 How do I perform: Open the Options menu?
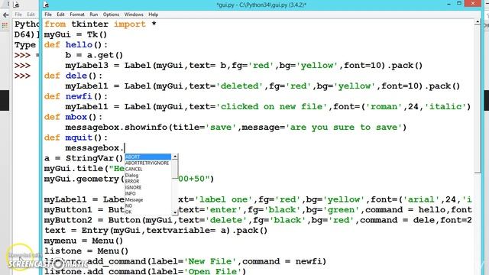111,15
